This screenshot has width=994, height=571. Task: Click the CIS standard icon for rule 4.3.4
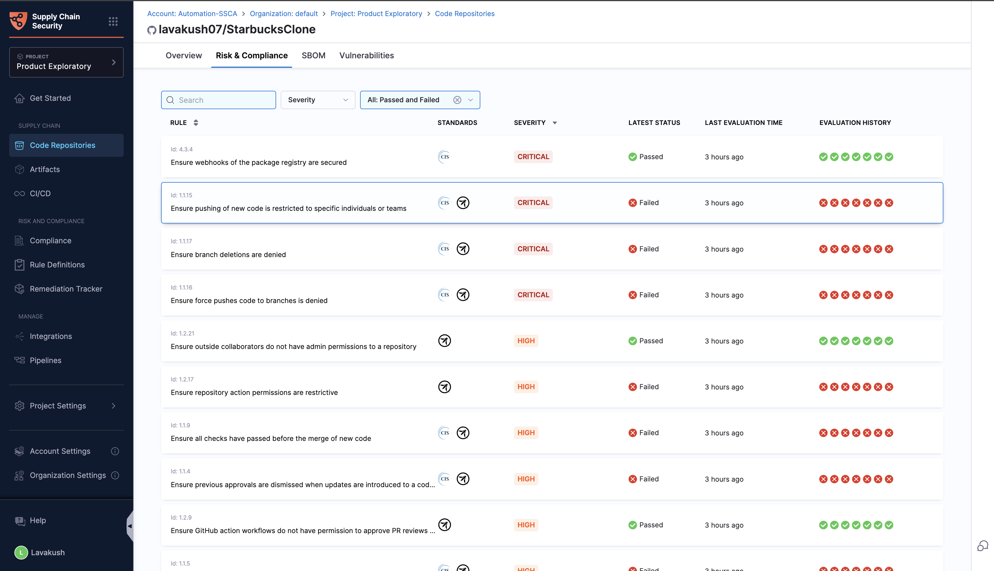444,157
